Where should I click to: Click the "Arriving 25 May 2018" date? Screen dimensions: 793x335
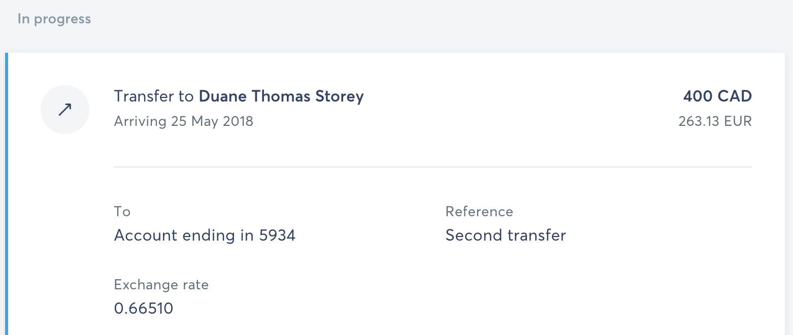click(x=183, y=122)
